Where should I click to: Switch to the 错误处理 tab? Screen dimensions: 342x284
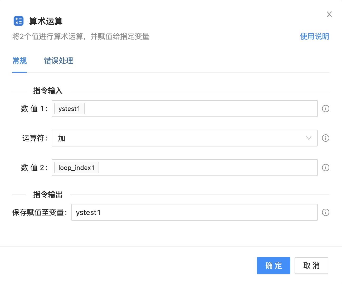pyautogui.click(x=58, y=61)
